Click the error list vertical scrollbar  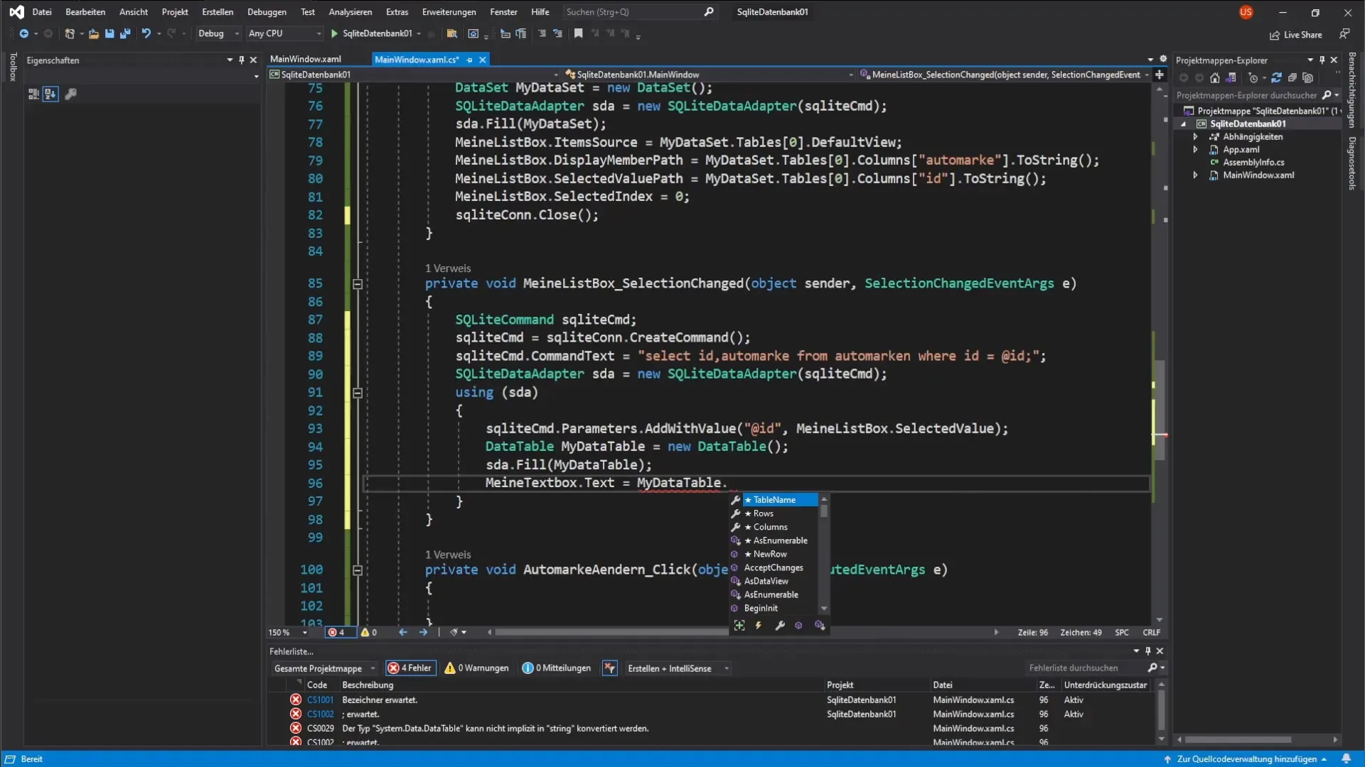(1161, 710)
